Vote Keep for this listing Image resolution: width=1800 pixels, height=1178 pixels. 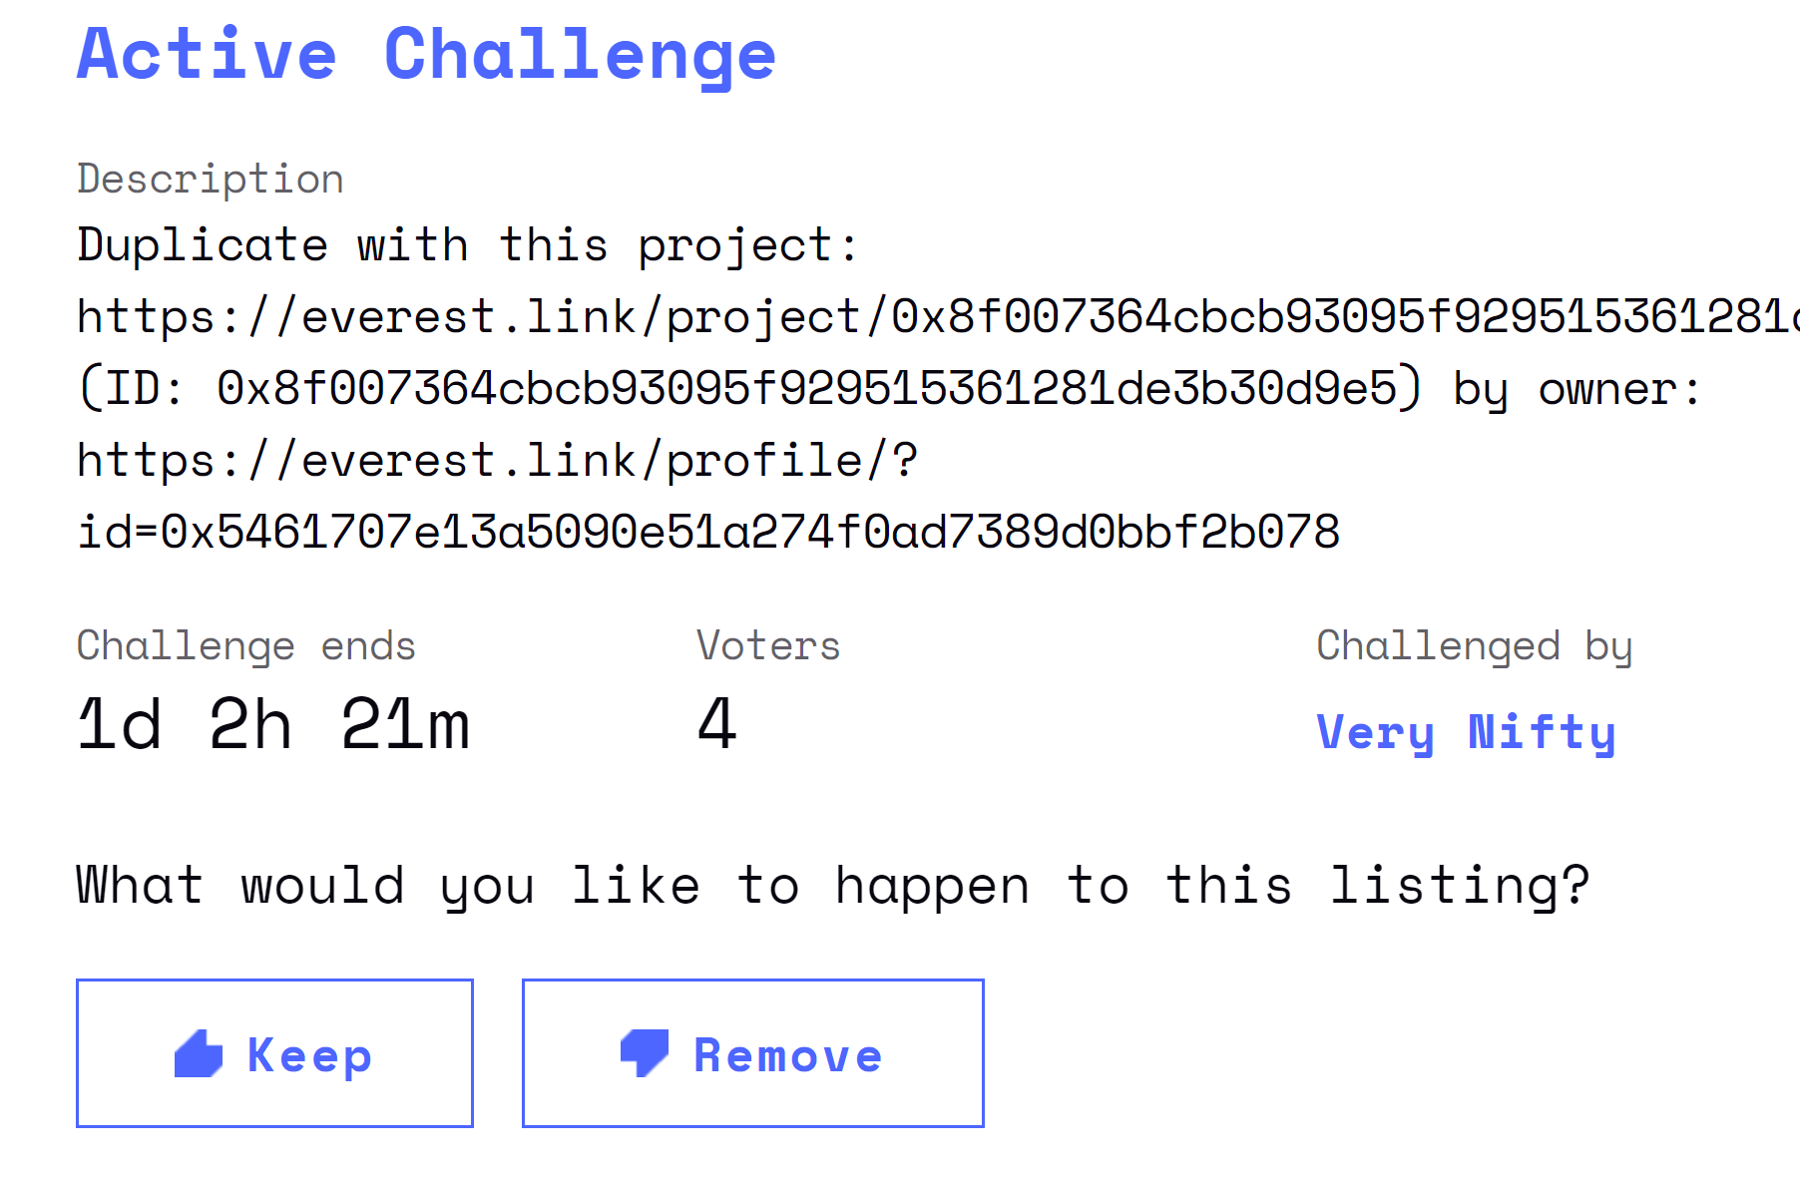point(273,1052)
